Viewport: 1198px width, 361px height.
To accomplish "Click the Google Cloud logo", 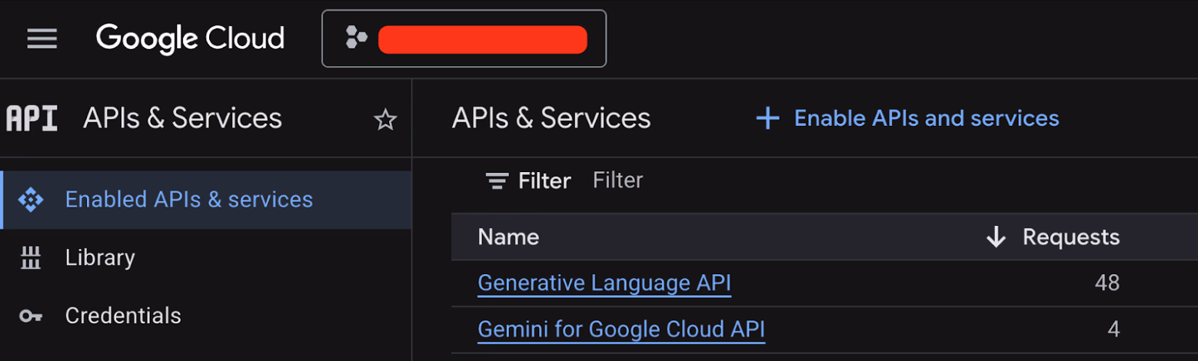I will pyautogui.click(x=190, y=38).
